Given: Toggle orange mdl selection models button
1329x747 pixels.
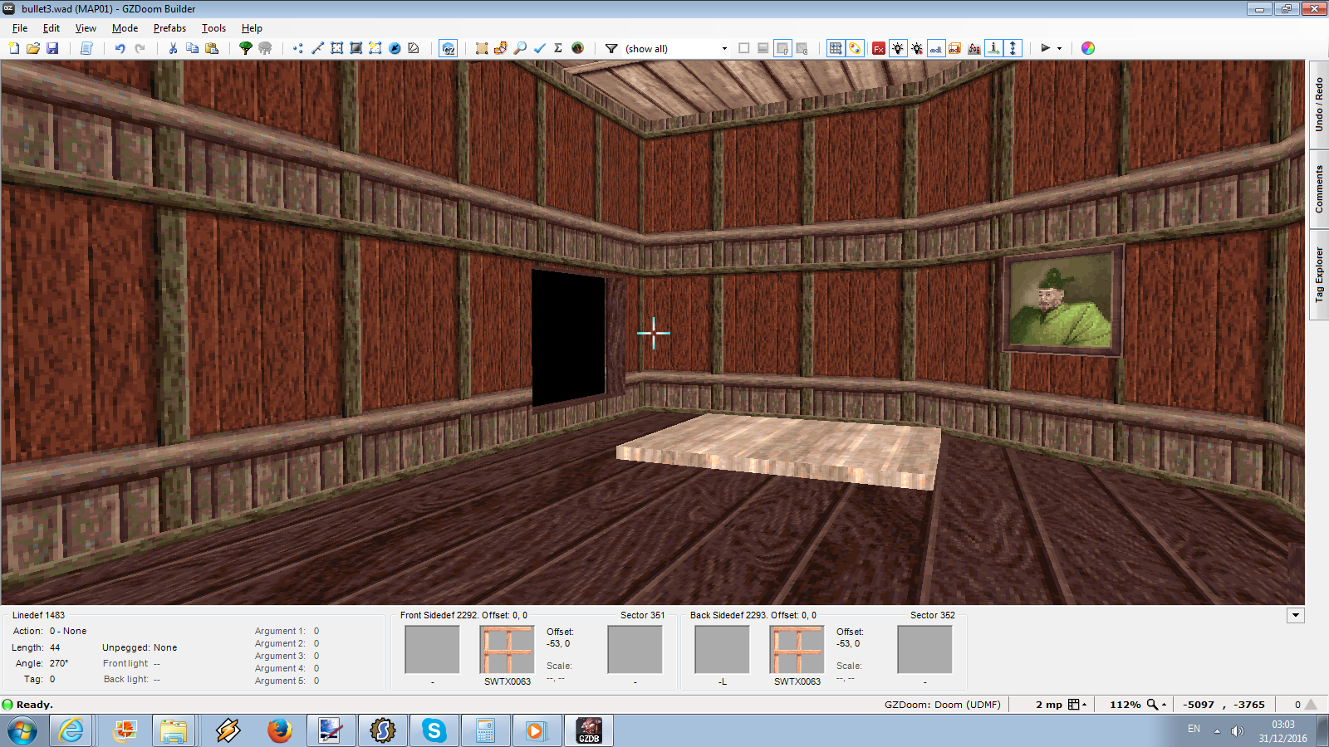Looking at the screenshot, I should [955, 48].
